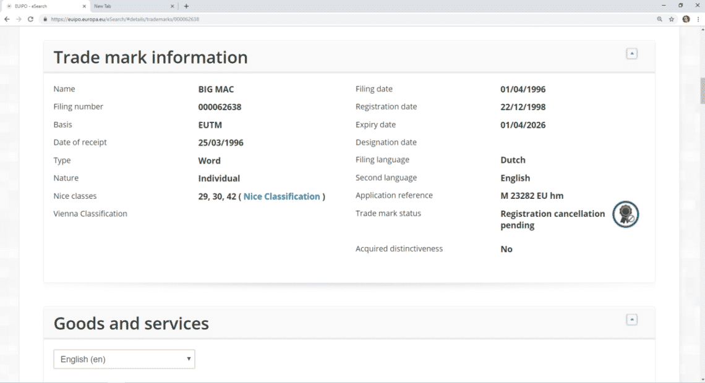Click the zoom magnifier icon in address bar
Viewport: 705px width, 383px height.
point(660,19)
